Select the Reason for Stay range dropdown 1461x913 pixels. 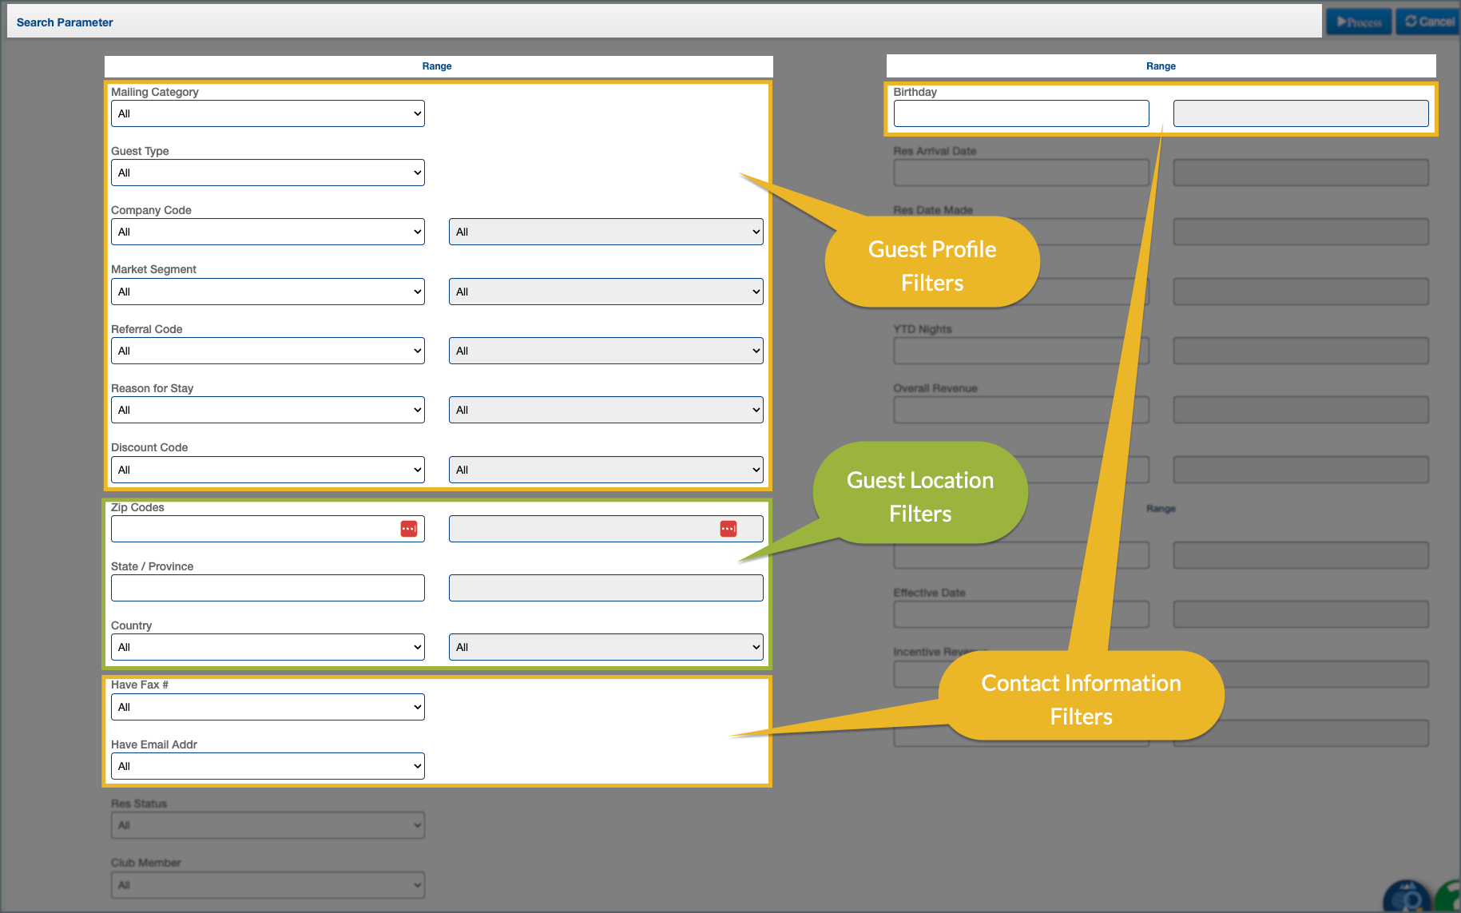(605, 410)
